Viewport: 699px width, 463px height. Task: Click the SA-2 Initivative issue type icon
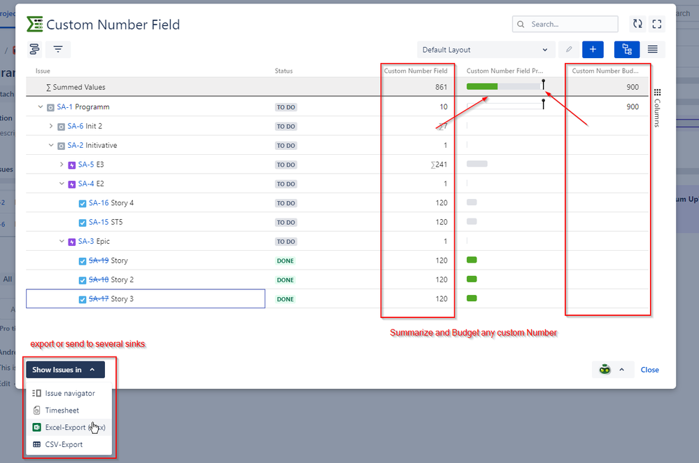coord(62,146)
